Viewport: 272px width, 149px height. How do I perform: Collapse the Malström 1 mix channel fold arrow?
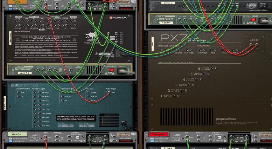coord(5,133)
